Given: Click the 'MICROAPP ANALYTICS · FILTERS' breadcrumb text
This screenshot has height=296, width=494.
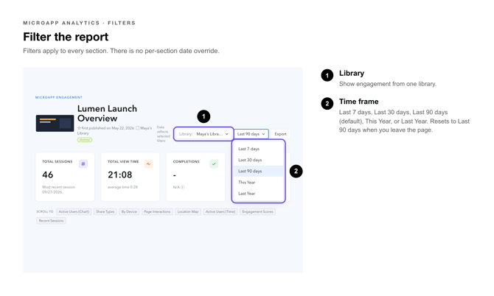Looking at the screenshot, I should point(79,23).
